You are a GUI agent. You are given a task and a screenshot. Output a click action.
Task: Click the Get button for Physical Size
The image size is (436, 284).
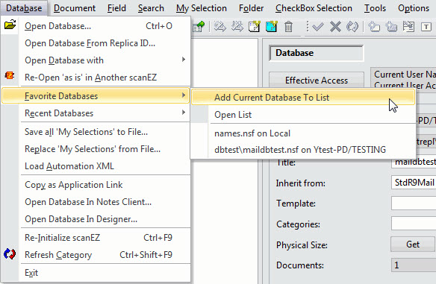point(413,244)
